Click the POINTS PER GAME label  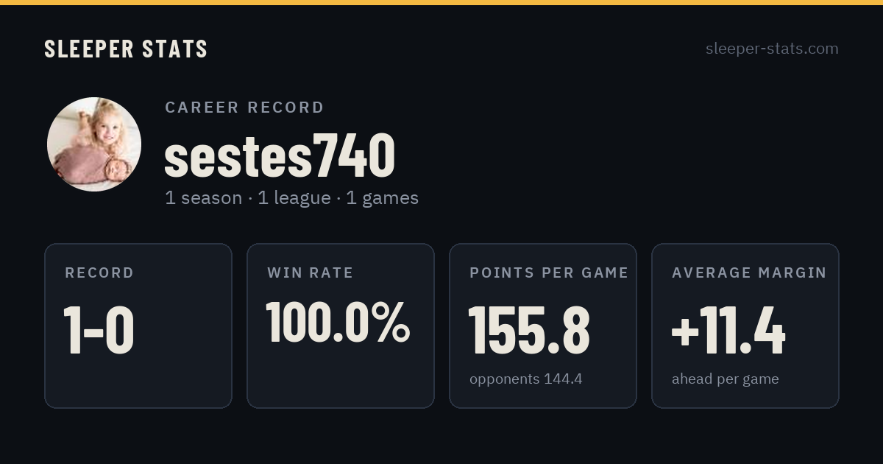549,273
